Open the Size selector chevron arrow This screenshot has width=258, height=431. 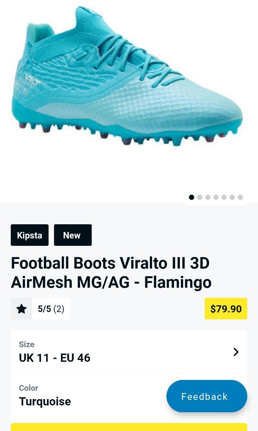pyautogui.click(x=236, y=352)
